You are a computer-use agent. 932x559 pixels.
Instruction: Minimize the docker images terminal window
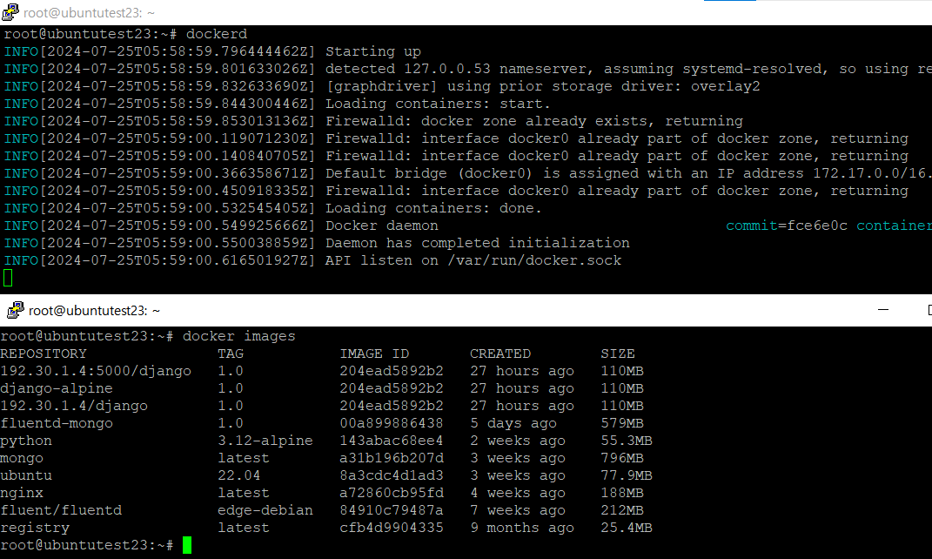tap(885, 310)
